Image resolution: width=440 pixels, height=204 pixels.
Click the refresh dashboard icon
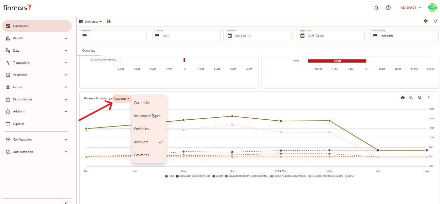435,21
